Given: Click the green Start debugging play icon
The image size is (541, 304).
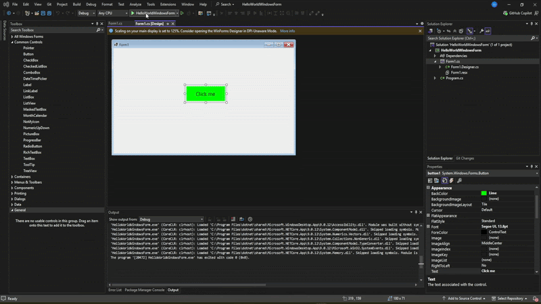Looking at the screenshot, I should (x=133, y=13).
